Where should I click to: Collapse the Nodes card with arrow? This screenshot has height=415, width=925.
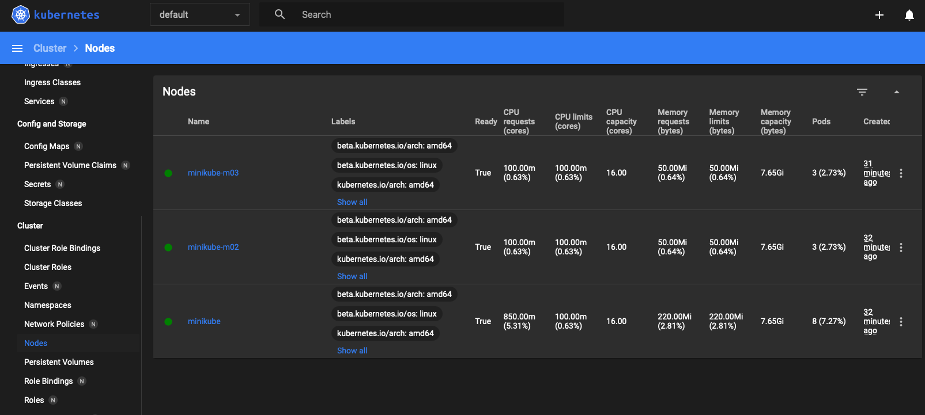[x=897, y=92]
